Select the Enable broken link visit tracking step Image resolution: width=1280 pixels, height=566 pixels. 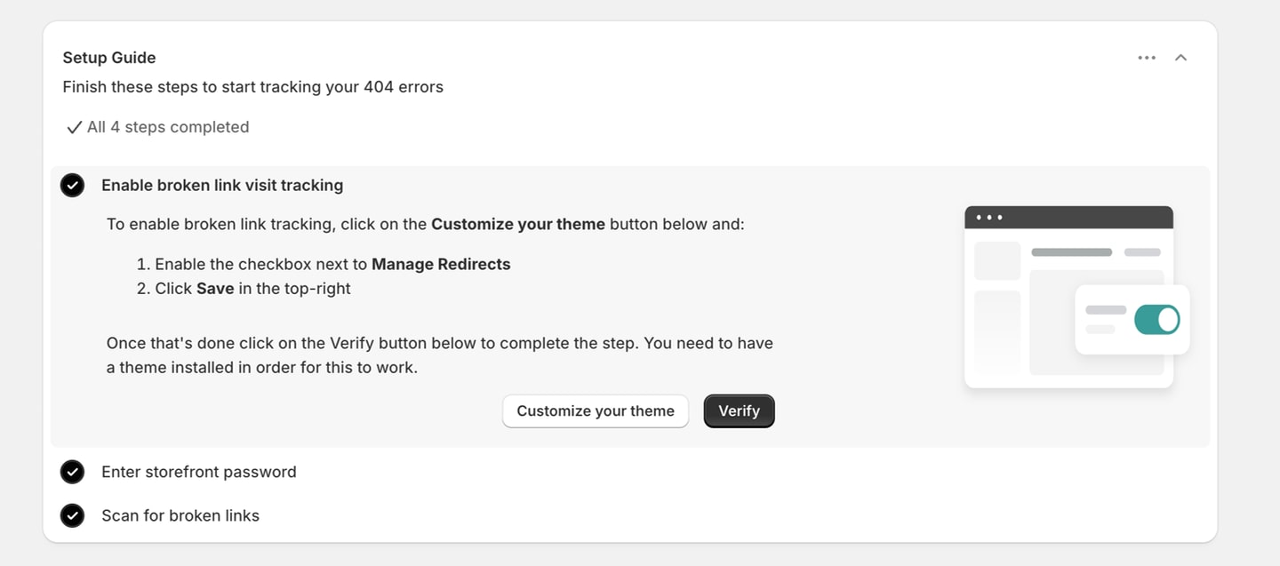click(221, 185)
